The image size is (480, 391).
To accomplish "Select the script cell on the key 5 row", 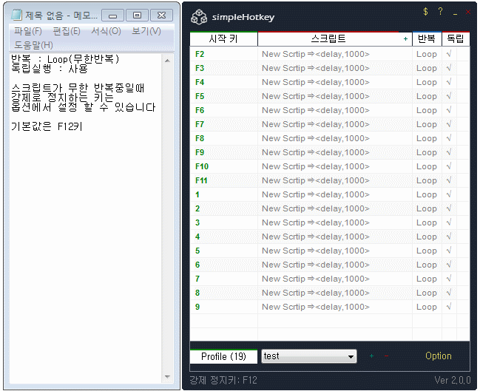I will point(335,251).
